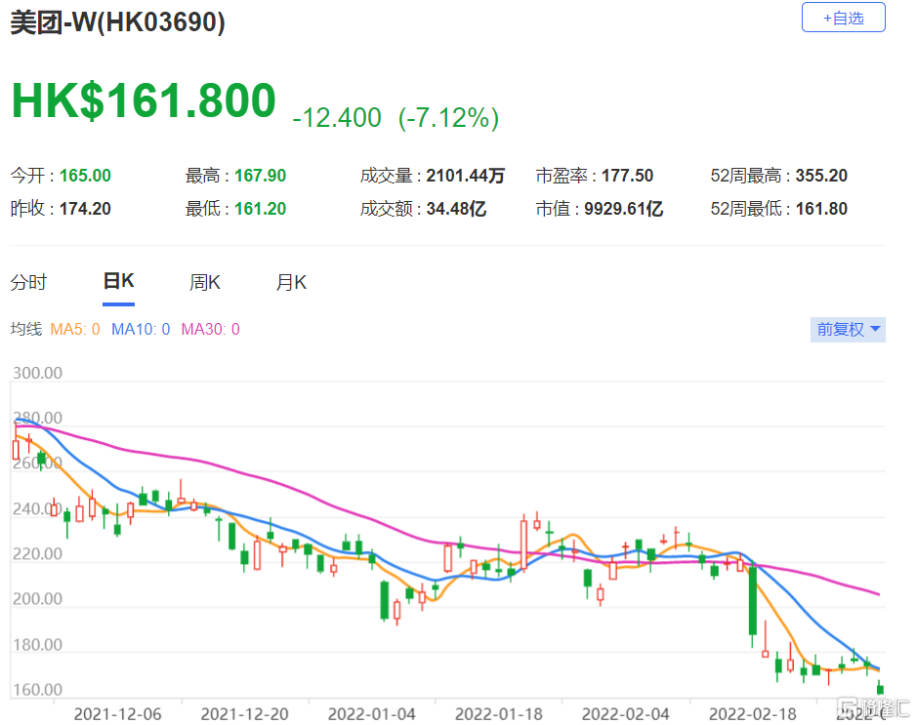Click the 2022-02-04 date axis label

pyautogui.click(x=626, y=714)
